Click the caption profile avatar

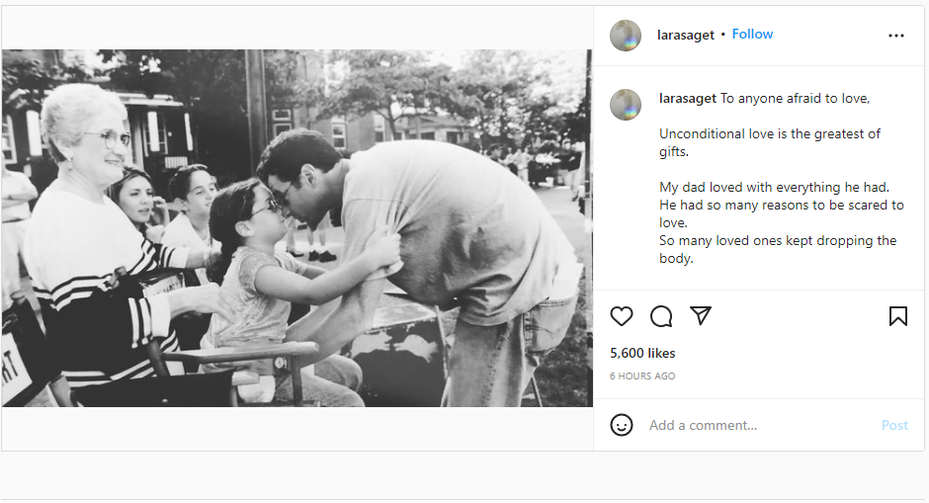click(x=626, y=105)
